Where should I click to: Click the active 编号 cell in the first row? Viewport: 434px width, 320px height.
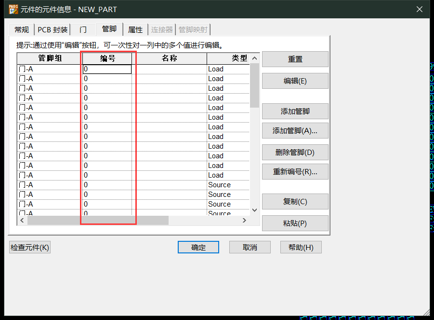(x=107, y=69)
